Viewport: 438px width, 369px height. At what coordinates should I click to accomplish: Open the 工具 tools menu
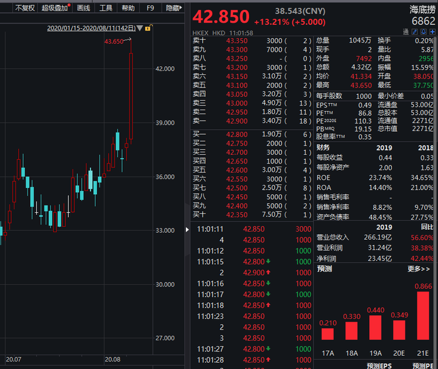106,8
